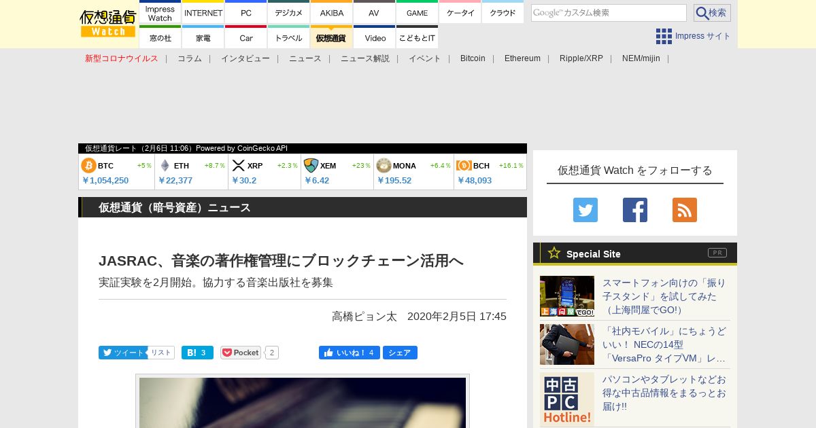Open the 家電 Watch tab

pos(203,37)
